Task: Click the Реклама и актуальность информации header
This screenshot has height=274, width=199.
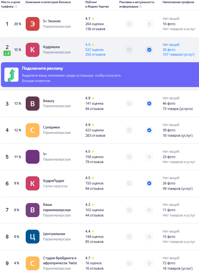Action: point(137,4)
